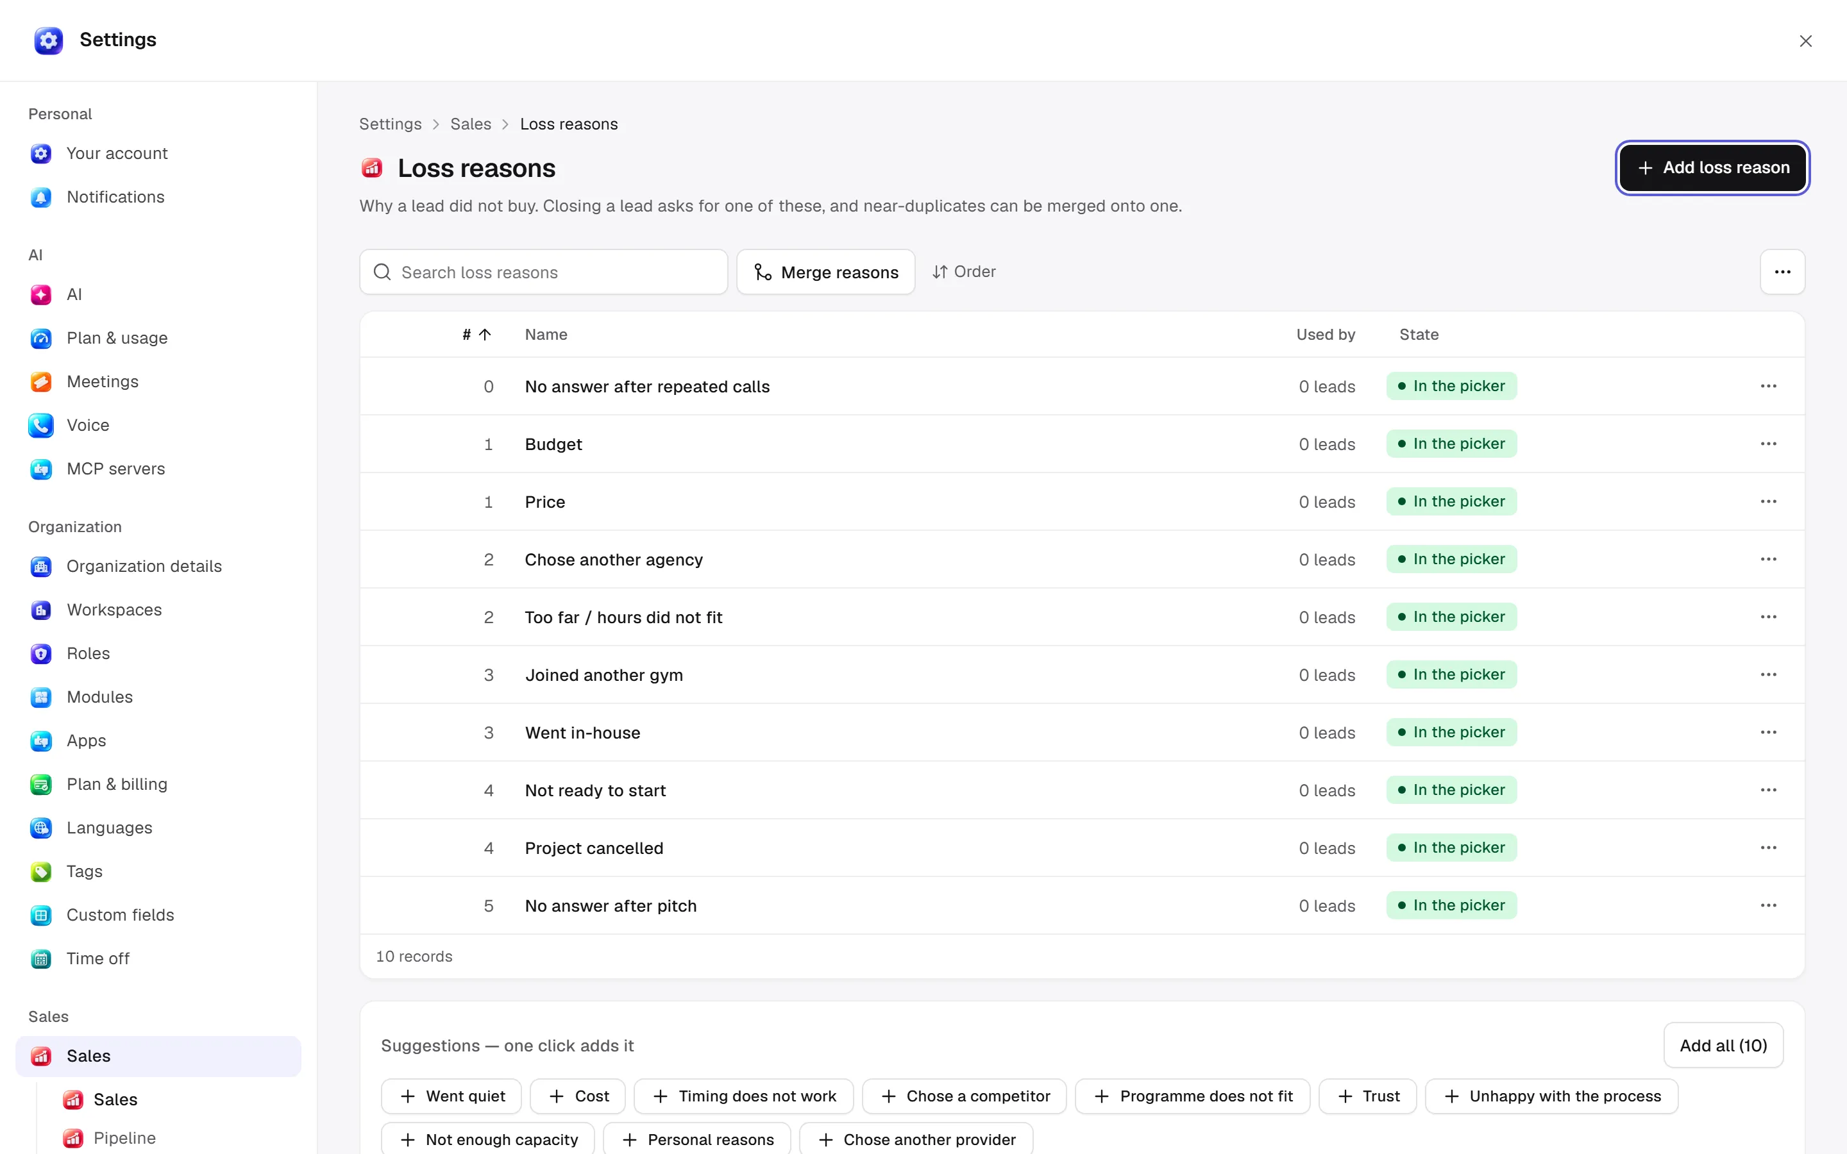Click the Organization details building icon

click(x=41, y=566)
